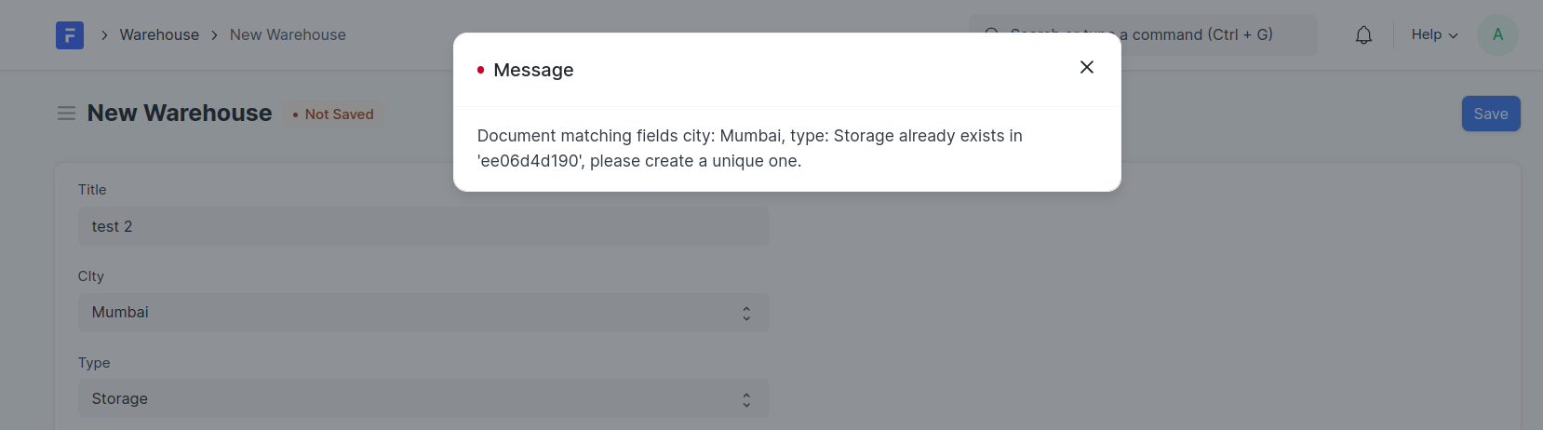This screenshot has height=430, width=1543.
Task: Click the duplicate document error message text
Action: (x=749, y=148)
